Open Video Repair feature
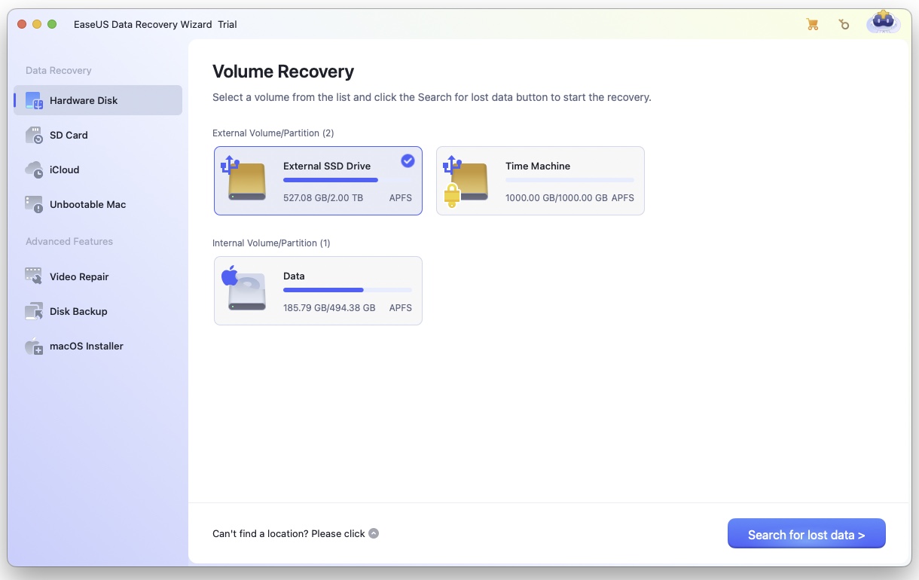 coord(98,276)
